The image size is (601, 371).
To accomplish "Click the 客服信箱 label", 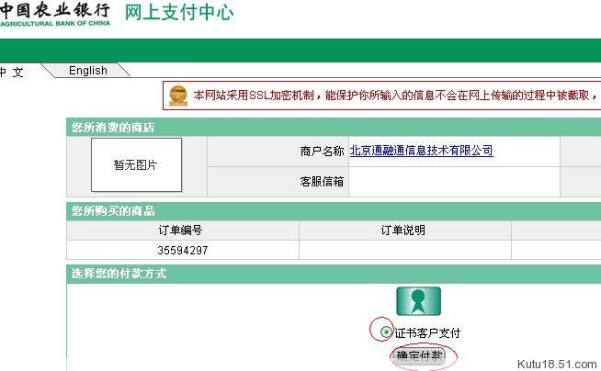I will click(x=322, y=182).
